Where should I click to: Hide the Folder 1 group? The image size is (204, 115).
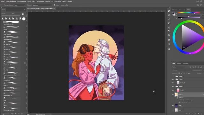pyautogui.click(x=173, y=79)
